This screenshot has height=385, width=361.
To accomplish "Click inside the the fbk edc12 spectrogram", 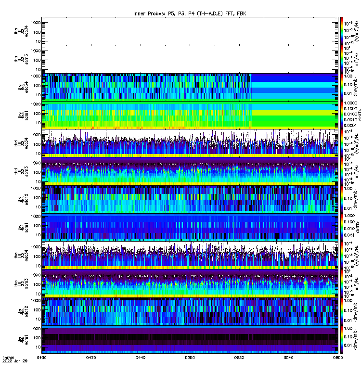I will coord(190,311).
